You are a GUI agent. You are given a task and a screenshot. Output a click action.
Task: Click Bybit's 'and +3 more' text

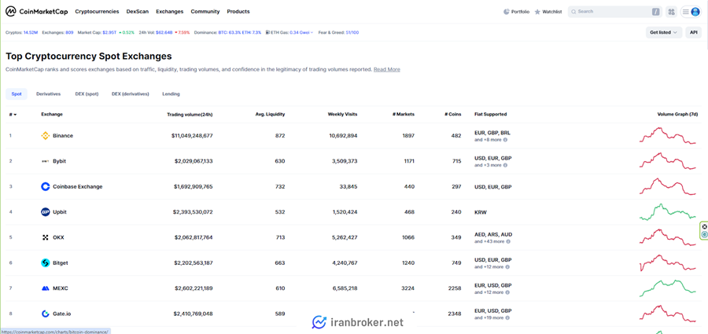click(x=488, y=165)
